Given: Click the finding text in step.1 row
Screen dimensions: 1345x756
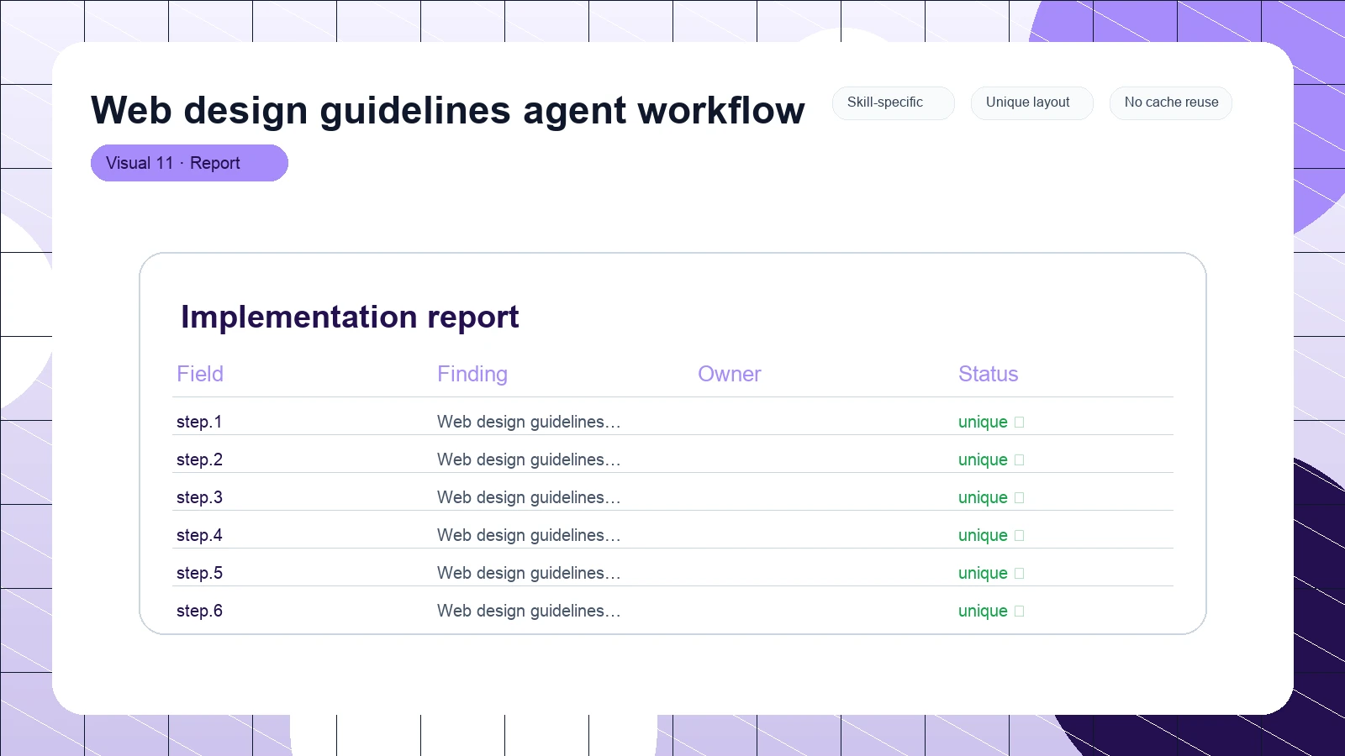Looking at the screenshot, I should point(529,422).
